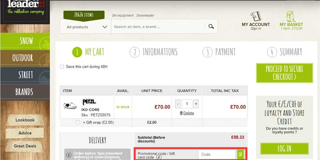Go to step 4 Summary

coord(284,52)
